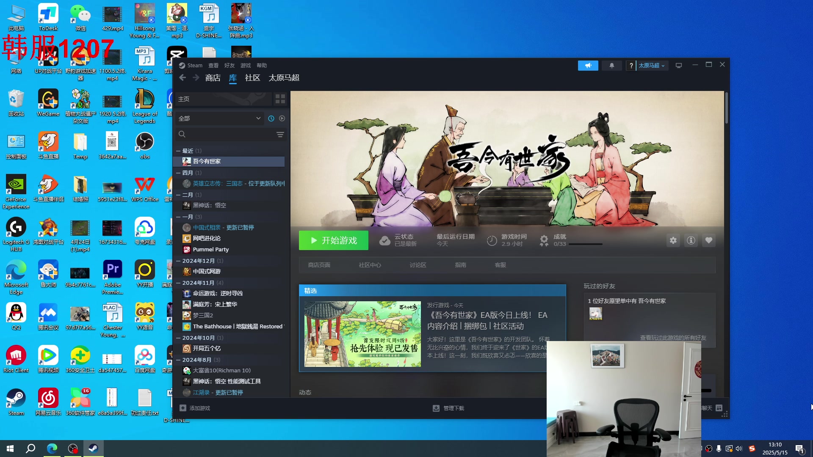Open the 查看 menu
This screenshot has width=813, height=457.
tap(213, 66)
